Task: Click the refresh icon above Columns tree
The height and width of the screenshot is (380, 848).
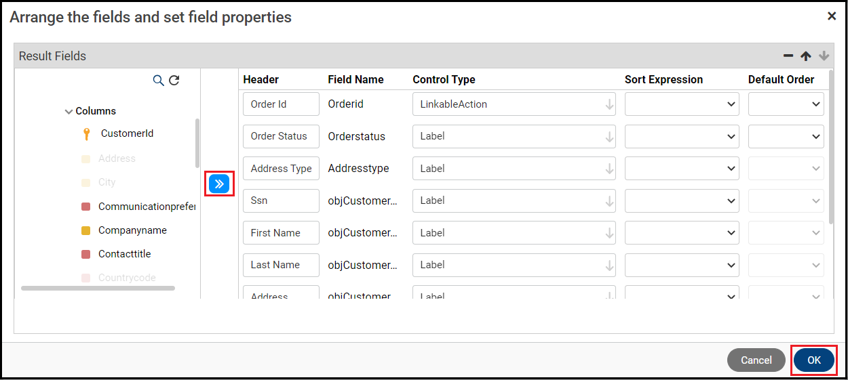Action: 174,81
